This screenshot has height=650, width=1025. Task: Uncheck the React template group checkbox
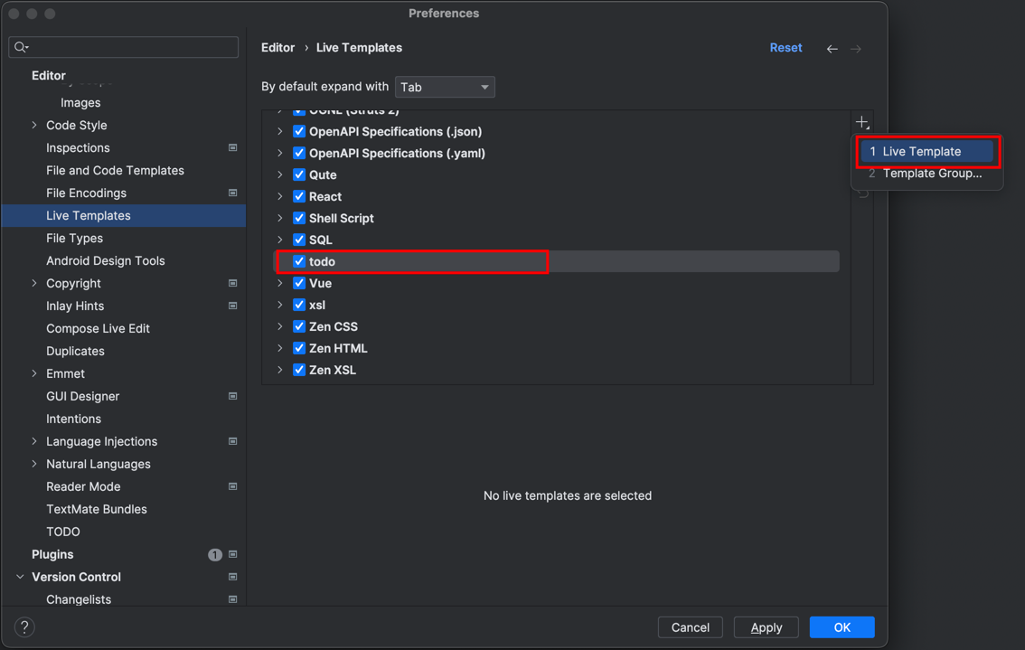click(299, 196)
